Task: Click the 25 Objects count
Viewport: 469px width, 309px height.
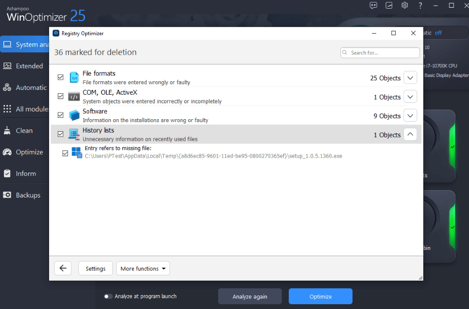Action: [385, 78]
